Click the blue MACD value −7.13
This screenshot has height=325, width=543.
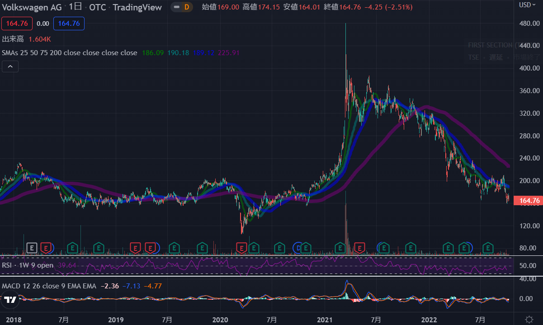131,286
